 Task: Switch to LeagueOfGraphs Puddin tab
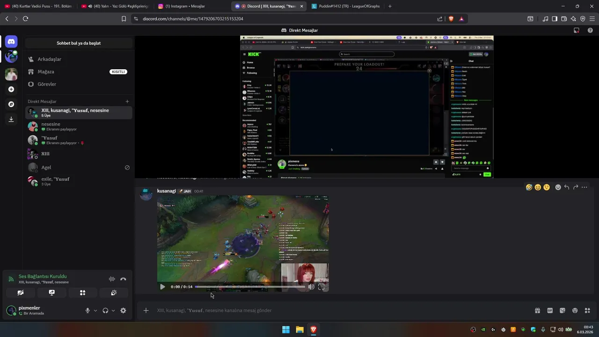coord(346,6)
